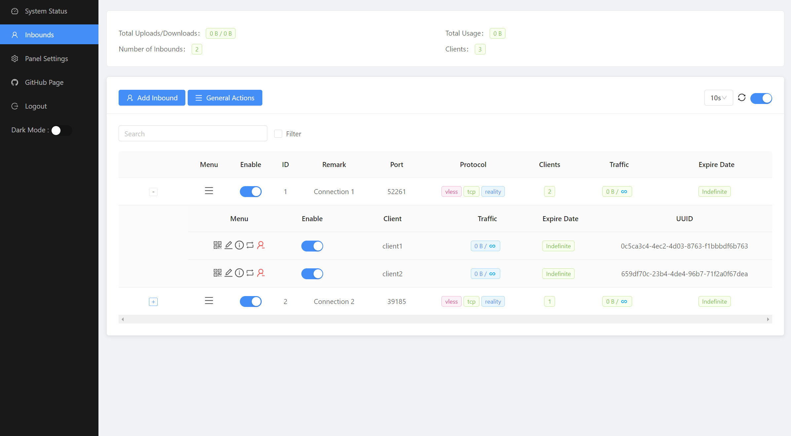Expand Connection 2 row

[153, 302]
